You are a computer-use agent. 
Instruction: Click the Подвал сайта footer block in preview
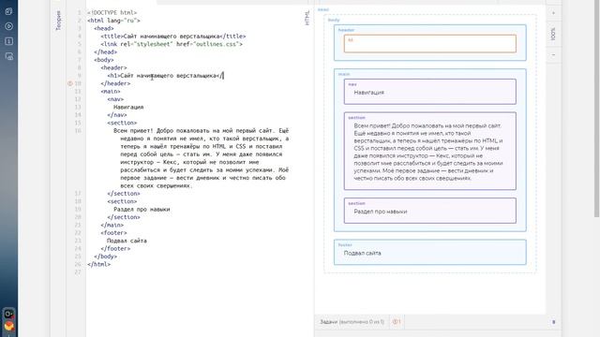click(x=429, y=252)
